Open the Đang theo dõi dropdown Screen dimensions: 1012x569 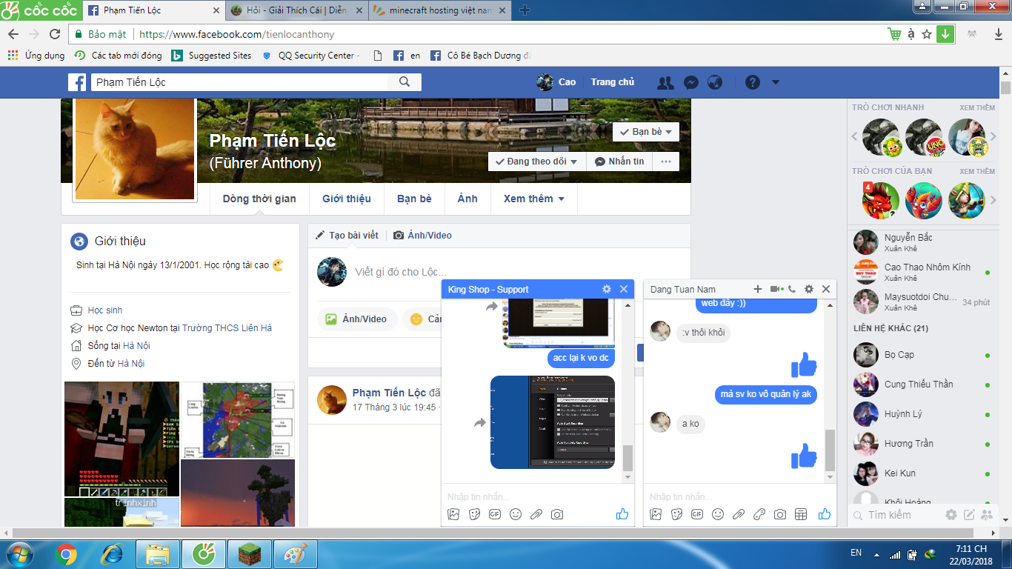(537, 162)
